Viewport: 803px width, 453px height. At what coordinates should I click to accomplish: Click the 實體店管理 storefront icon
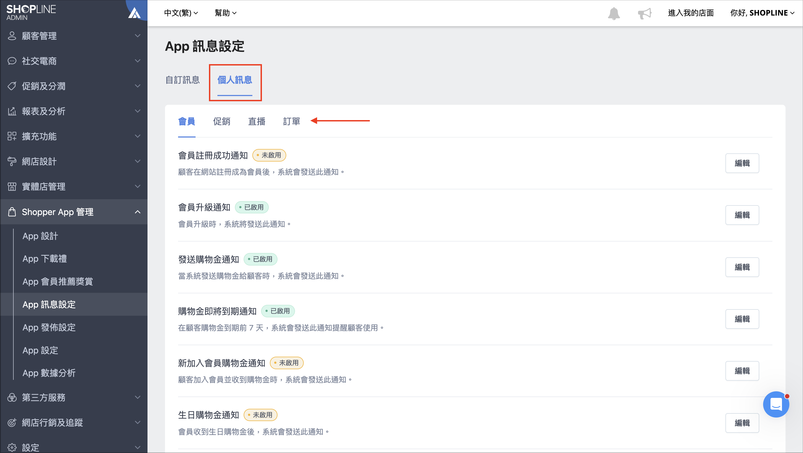12,186
